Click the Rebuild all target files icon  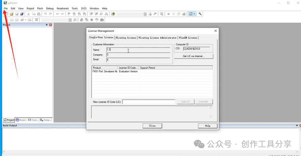[x=17, y=20]
